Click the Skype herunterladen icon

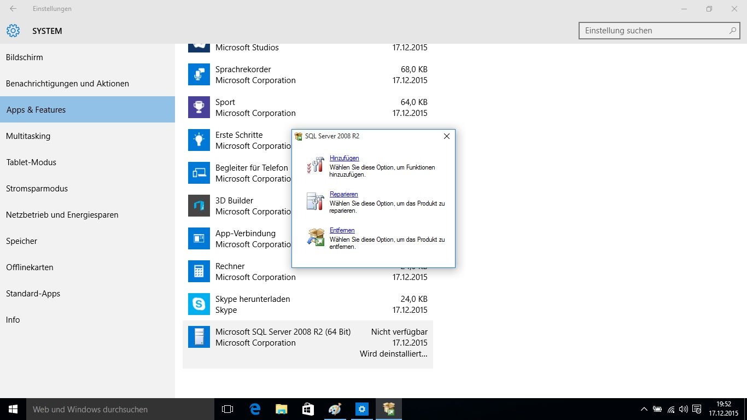click(199, 304)
